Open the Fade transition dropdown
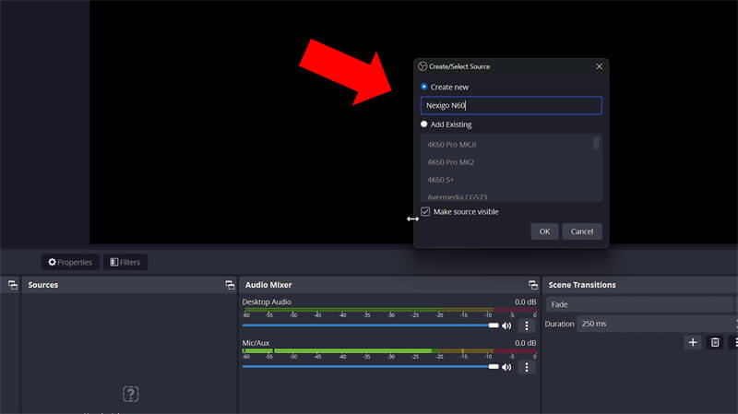 point(640,304)
